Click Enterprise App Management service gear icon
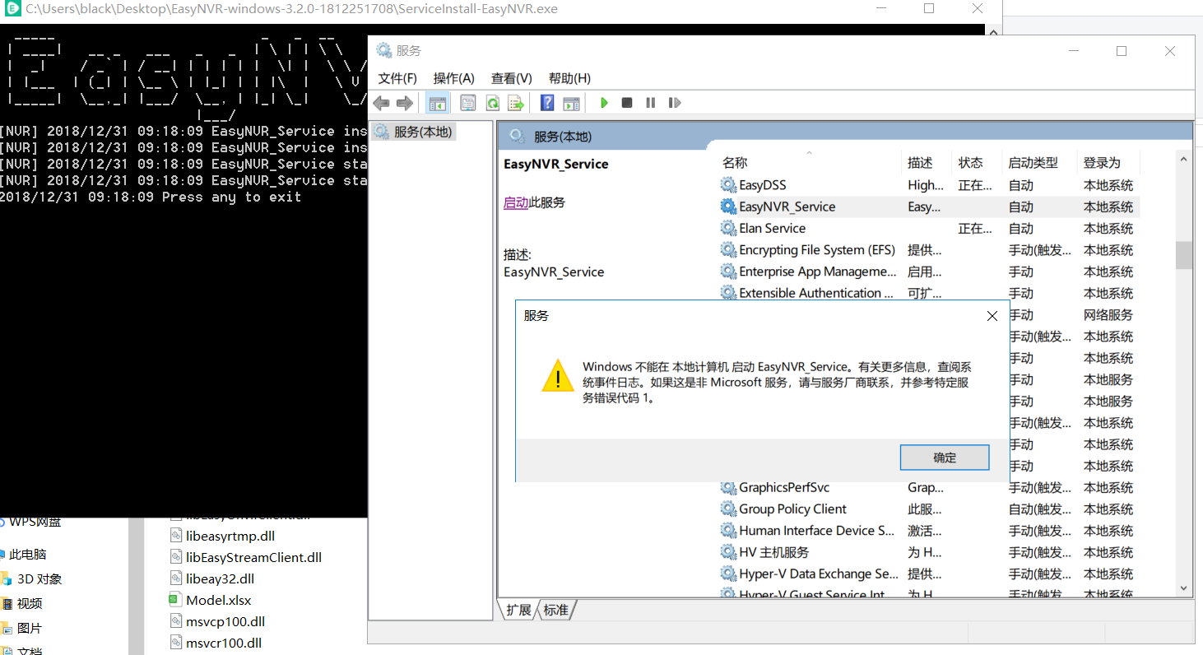Image resolution: width=1203 pixels, height=655 pixels. click(728, 272)
